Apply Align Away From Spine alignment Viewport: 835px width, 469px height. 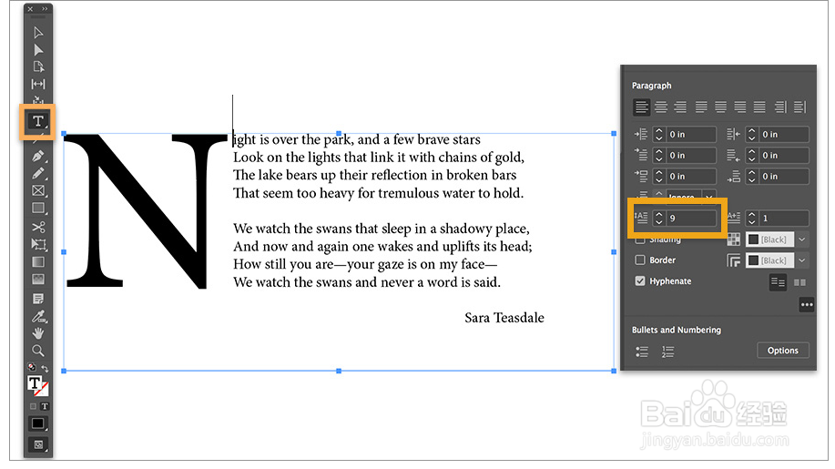799,107
